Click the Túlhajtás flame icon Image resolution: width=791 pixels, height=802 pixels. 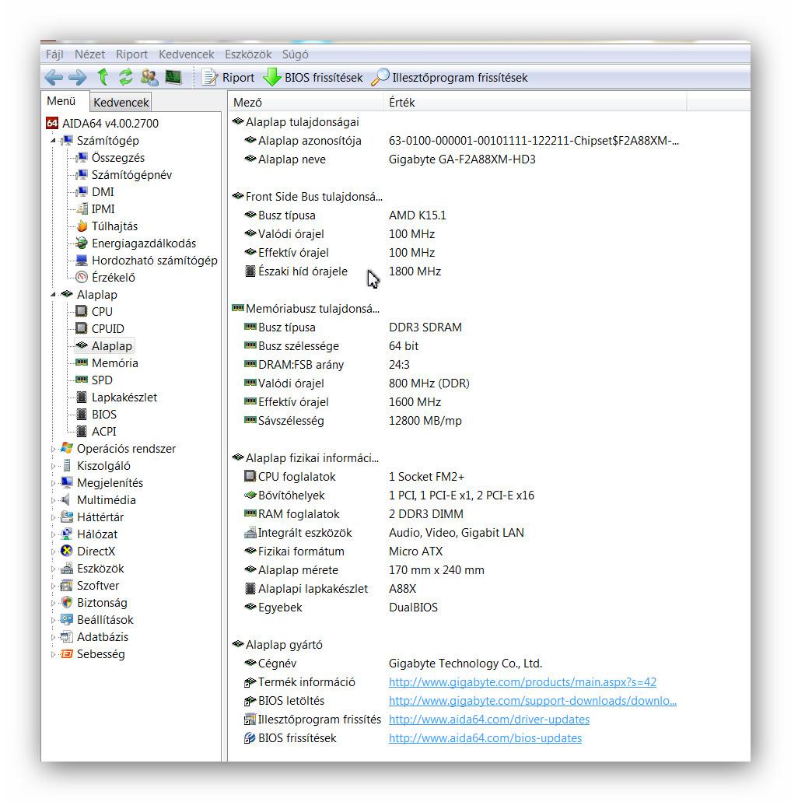(82, 226)
